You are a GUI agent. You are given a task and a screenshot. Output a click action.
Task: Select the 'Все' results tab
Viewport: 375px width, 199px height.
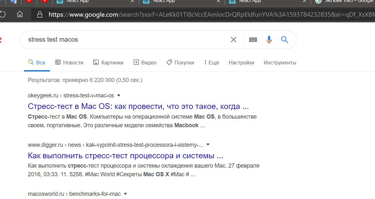tap(37, 62)
